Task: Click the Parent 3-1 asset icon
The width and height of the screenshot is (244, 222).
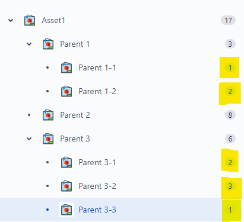Action: (x=66, y=162)
